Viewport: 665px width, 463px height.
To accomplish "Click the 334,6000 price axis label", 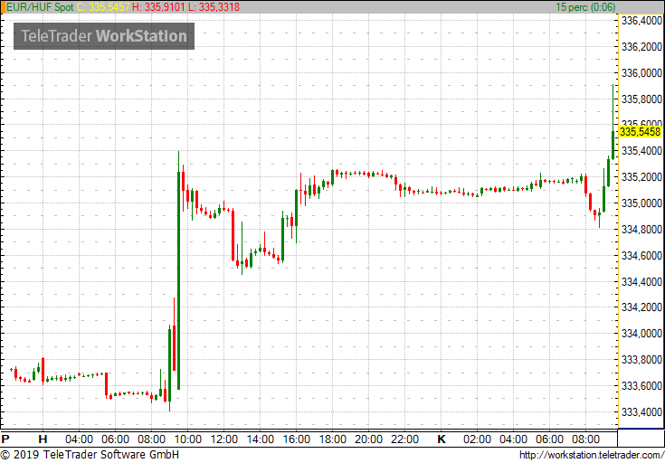I will pyautogui.click(x=641, y=256).
